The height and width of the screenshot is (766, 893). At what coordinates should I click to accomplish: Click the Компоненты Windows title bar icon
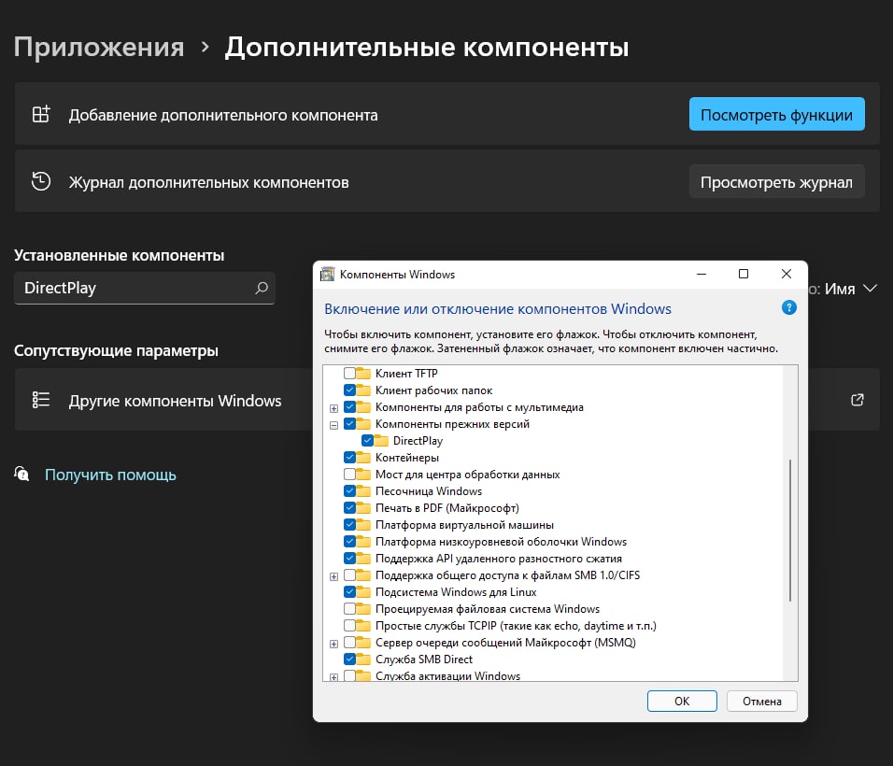328,274
